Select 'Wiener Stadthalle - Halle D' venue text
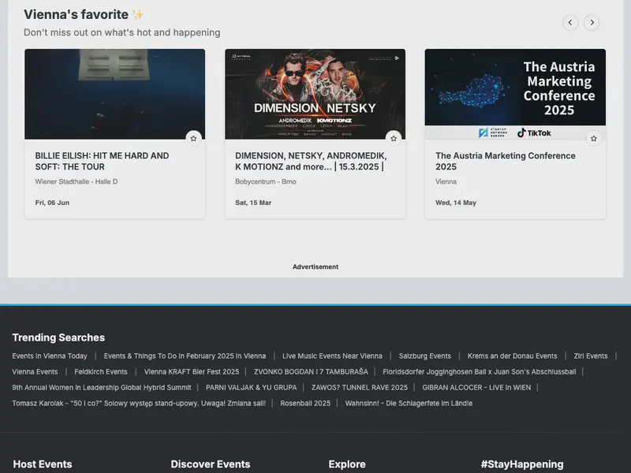The width and height of the screenshot is (631, 473). (x=77, y=182)
